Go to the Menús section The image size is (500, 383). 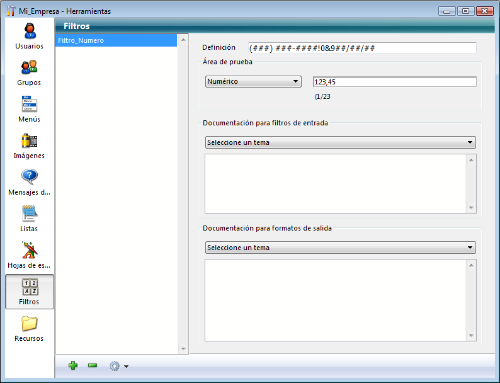point(30,108)
